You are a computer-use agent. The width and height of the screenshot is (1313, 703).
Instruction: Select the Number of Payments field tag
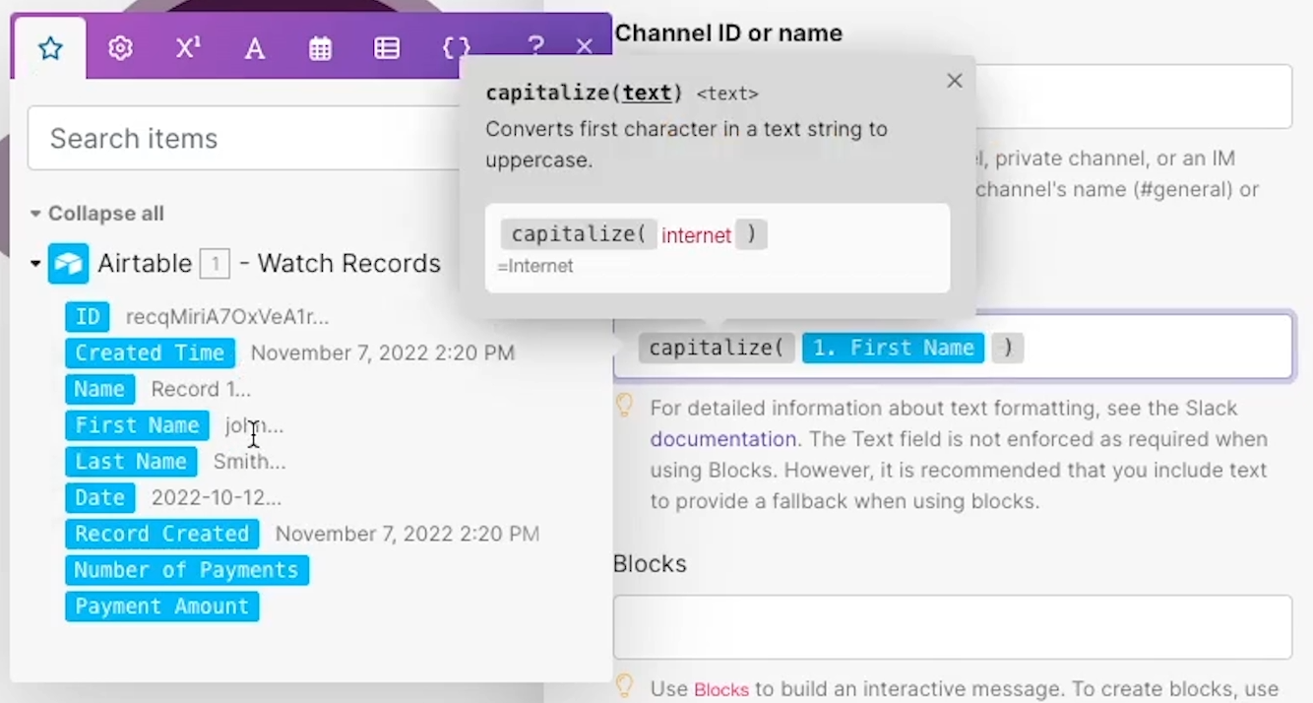point(186,570)
